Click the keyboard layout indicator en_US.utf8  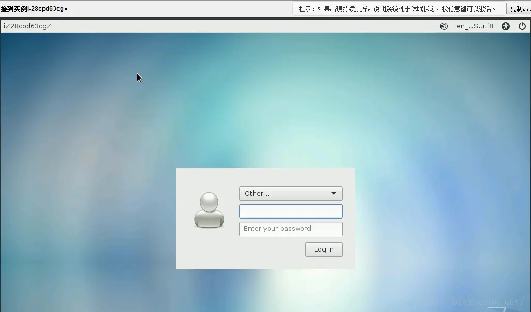475,26
